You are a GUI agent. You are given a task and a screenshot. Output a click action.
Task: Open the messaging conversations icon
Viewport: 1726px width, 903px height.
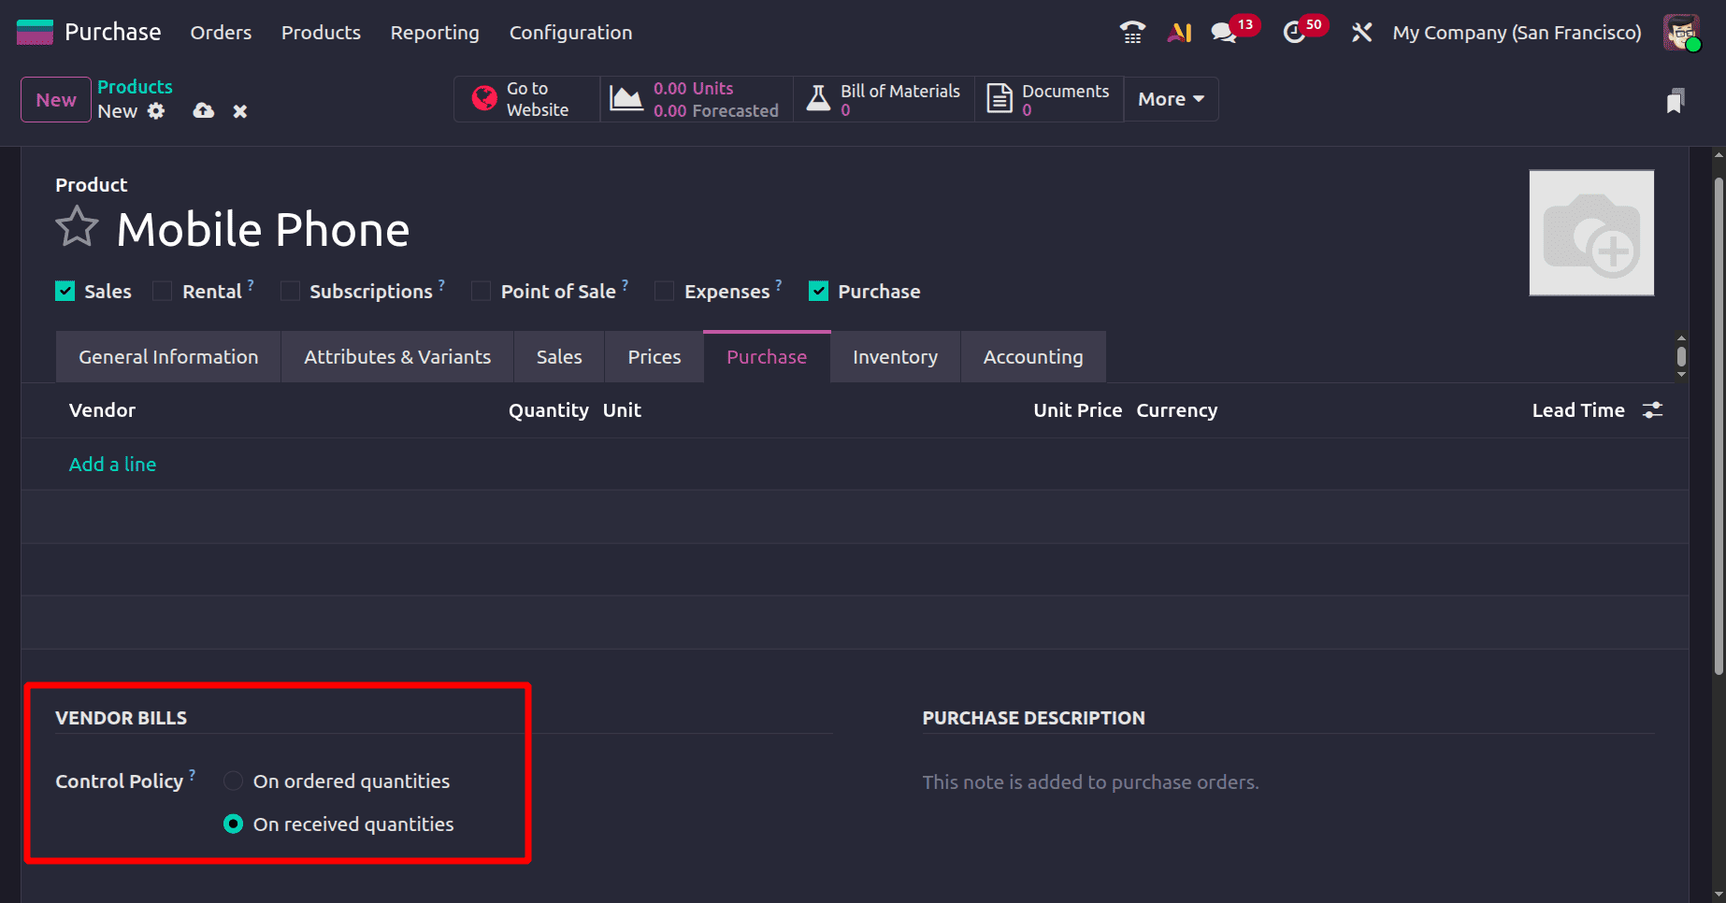1222,31
